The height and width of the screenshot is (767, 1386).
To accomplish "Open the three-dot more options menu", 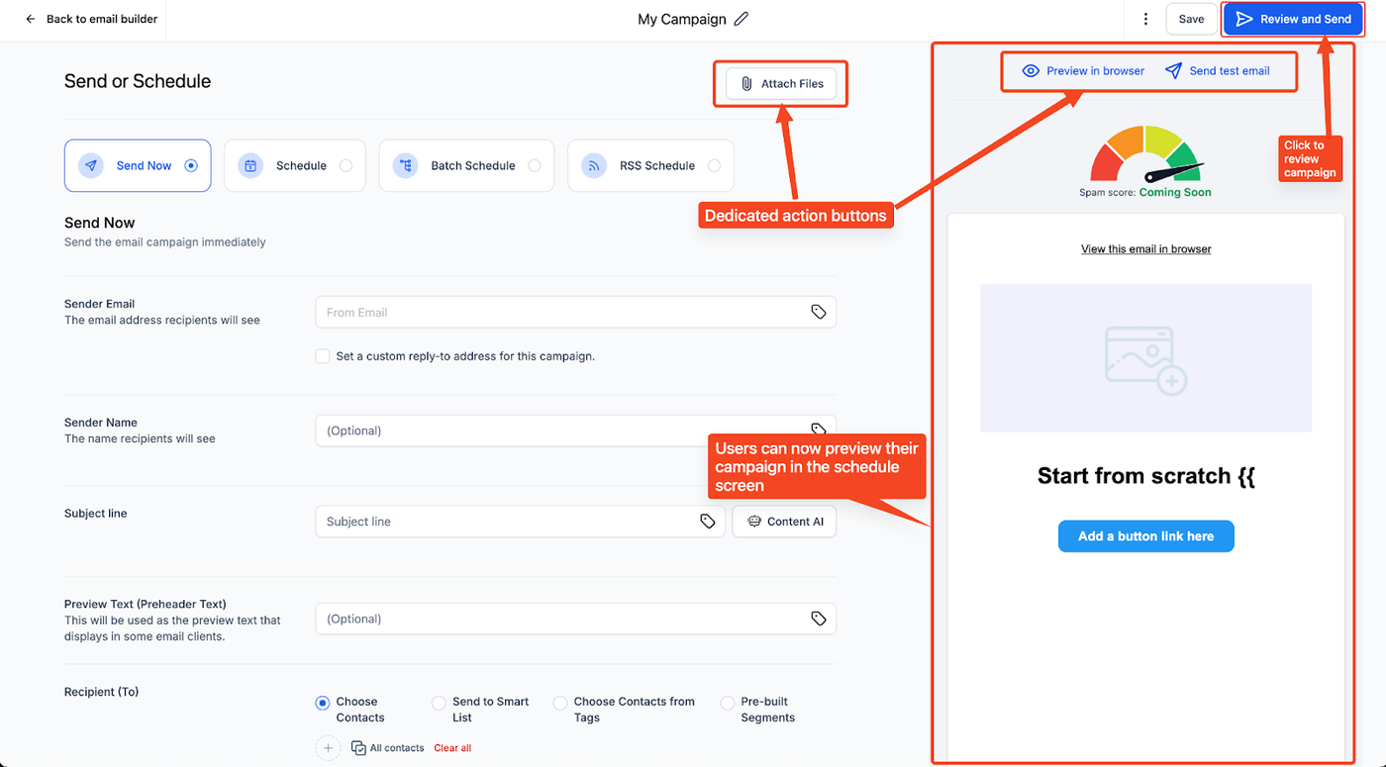I will [x=1145, y=19].
